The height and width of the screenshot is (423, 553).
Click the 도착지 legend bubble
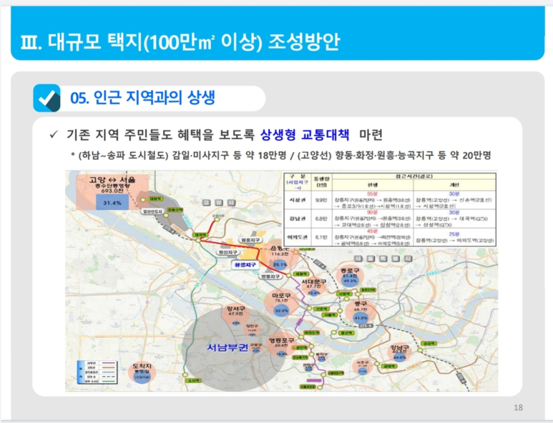(x=142, y=372)
